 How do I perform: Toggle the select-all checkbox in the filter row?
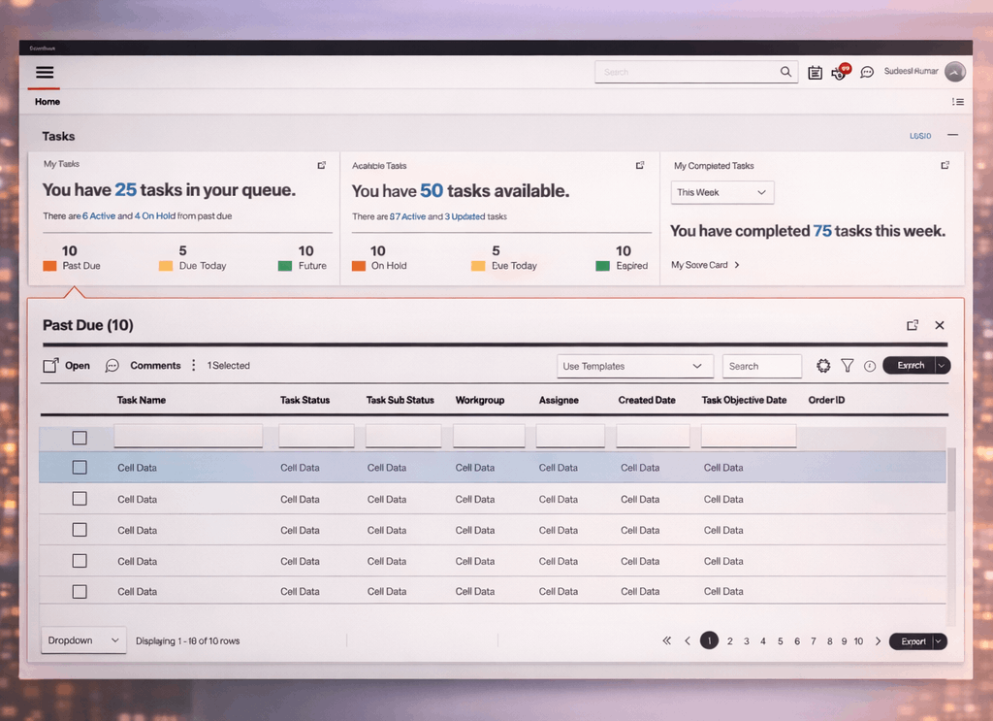tap(80, 438)
